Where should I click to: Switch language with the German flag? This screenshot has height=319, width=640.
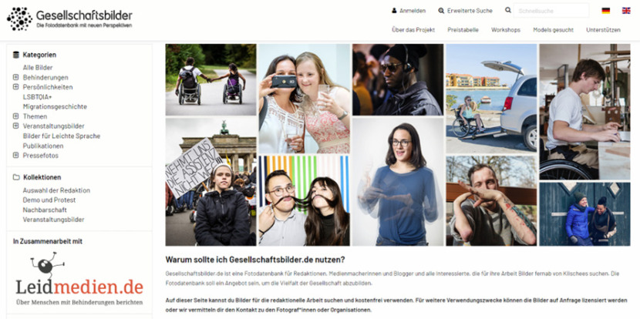tap(606, 11)
